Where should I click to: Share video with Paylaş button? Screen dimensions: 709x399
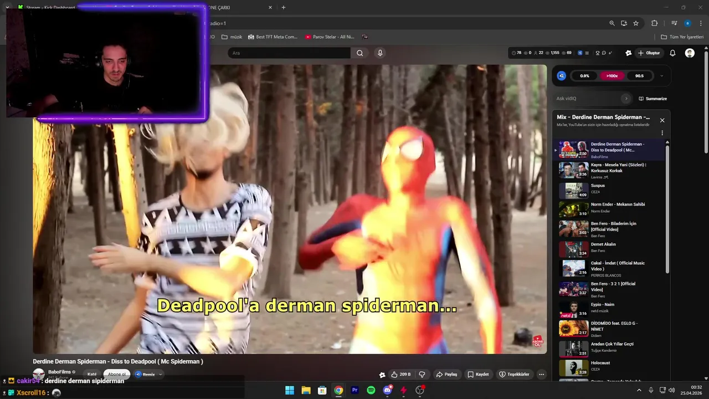coord(446,375)
